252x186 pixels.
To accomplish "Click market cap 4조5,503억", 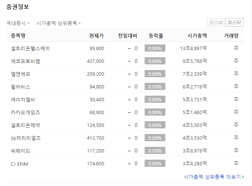I will 195,125.
